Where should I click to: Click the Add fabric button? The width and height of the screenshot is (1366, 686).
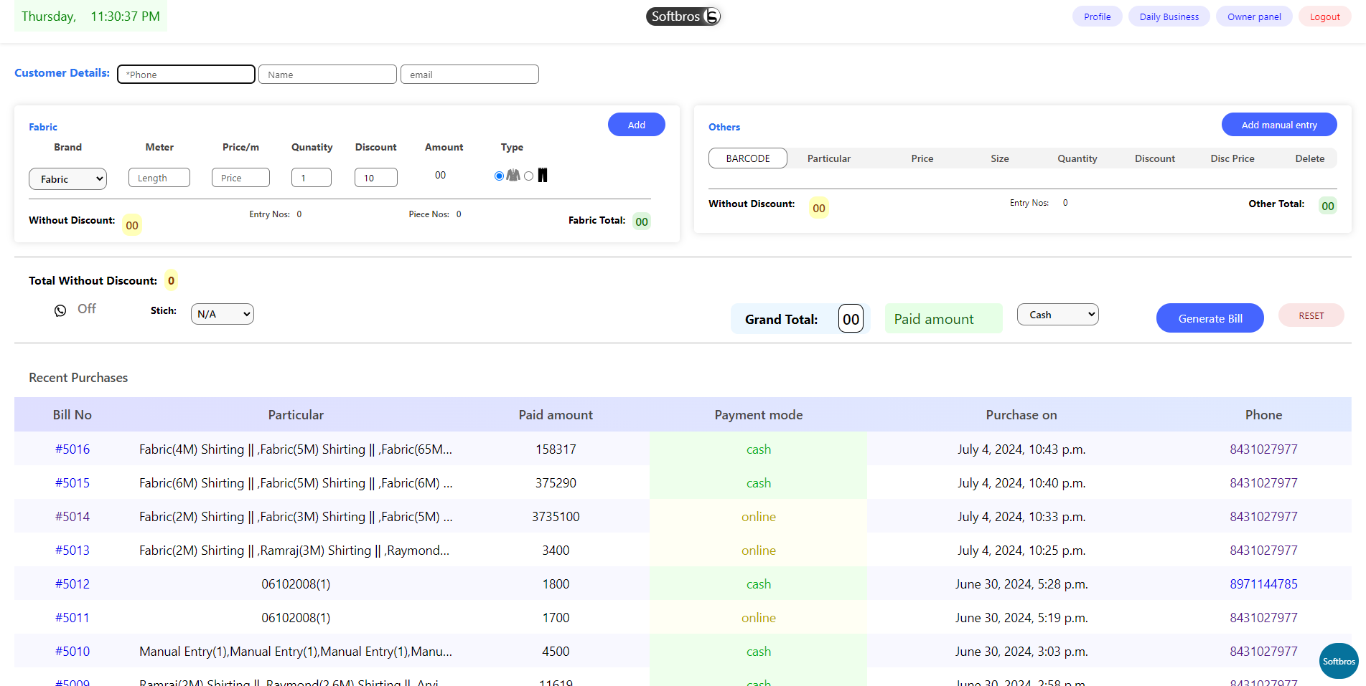click(637, 125)
